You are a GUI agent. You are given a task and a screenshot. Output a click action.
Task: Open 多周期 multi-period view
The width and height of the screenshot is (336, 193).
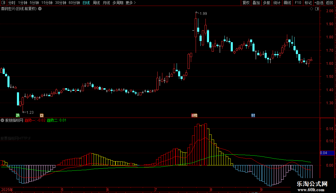click(x=118, y=3)
